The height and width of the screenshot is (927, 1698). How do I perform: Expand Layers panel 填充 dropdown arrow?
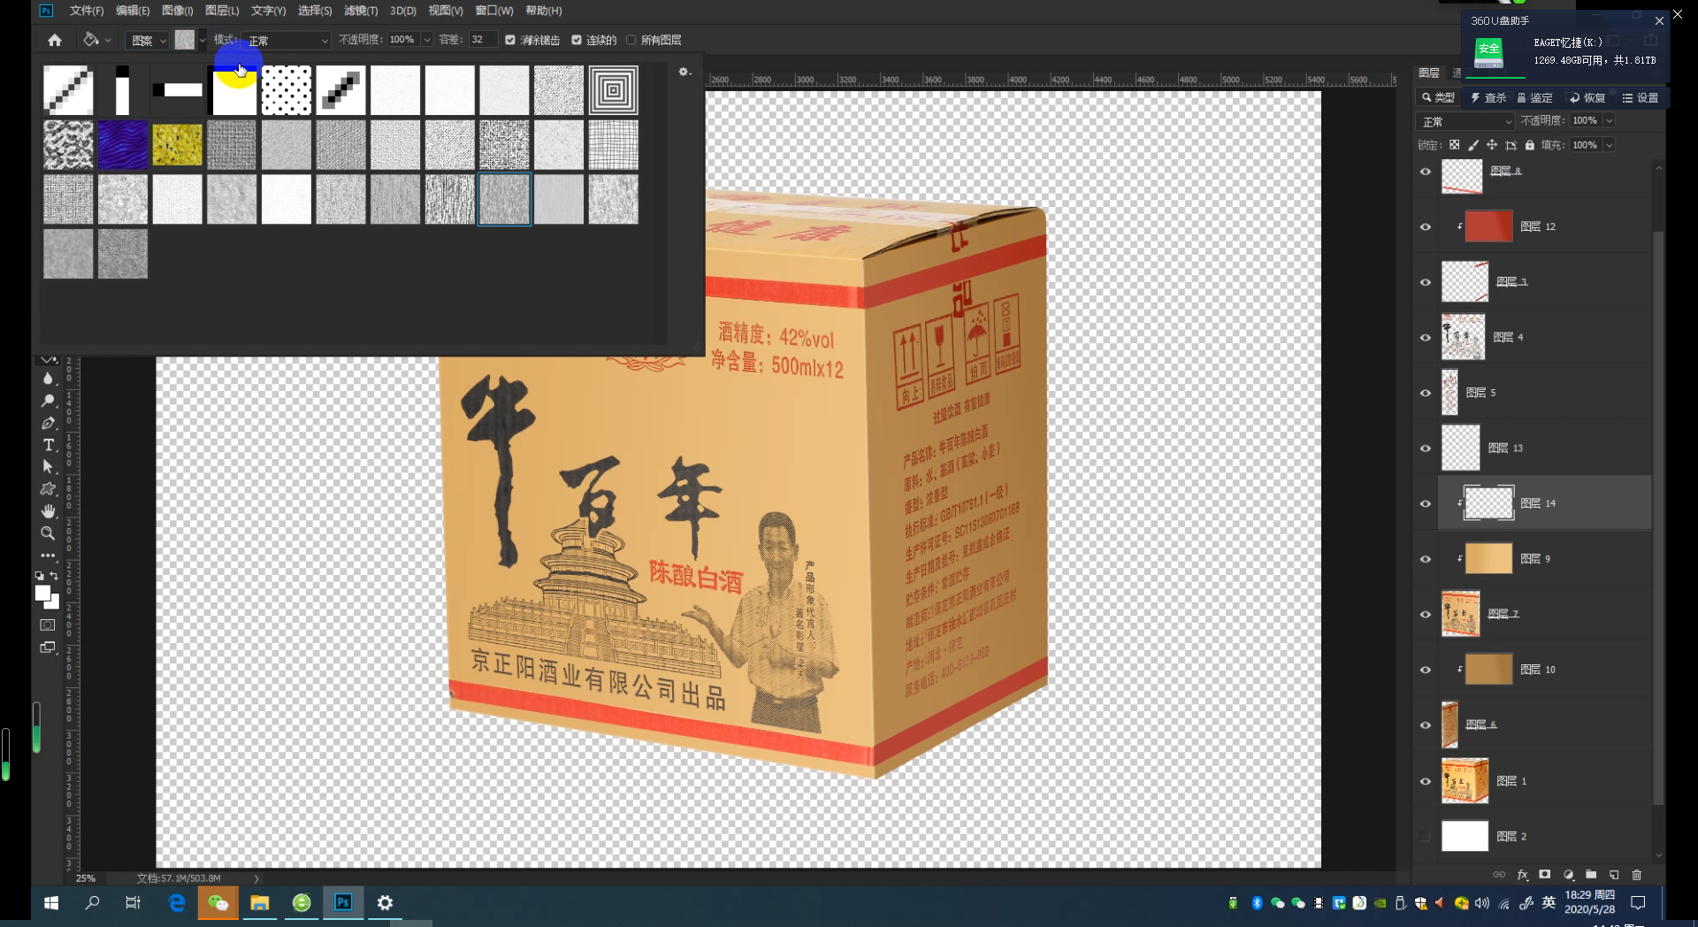pyautogui.click(x=1610, y=145)
